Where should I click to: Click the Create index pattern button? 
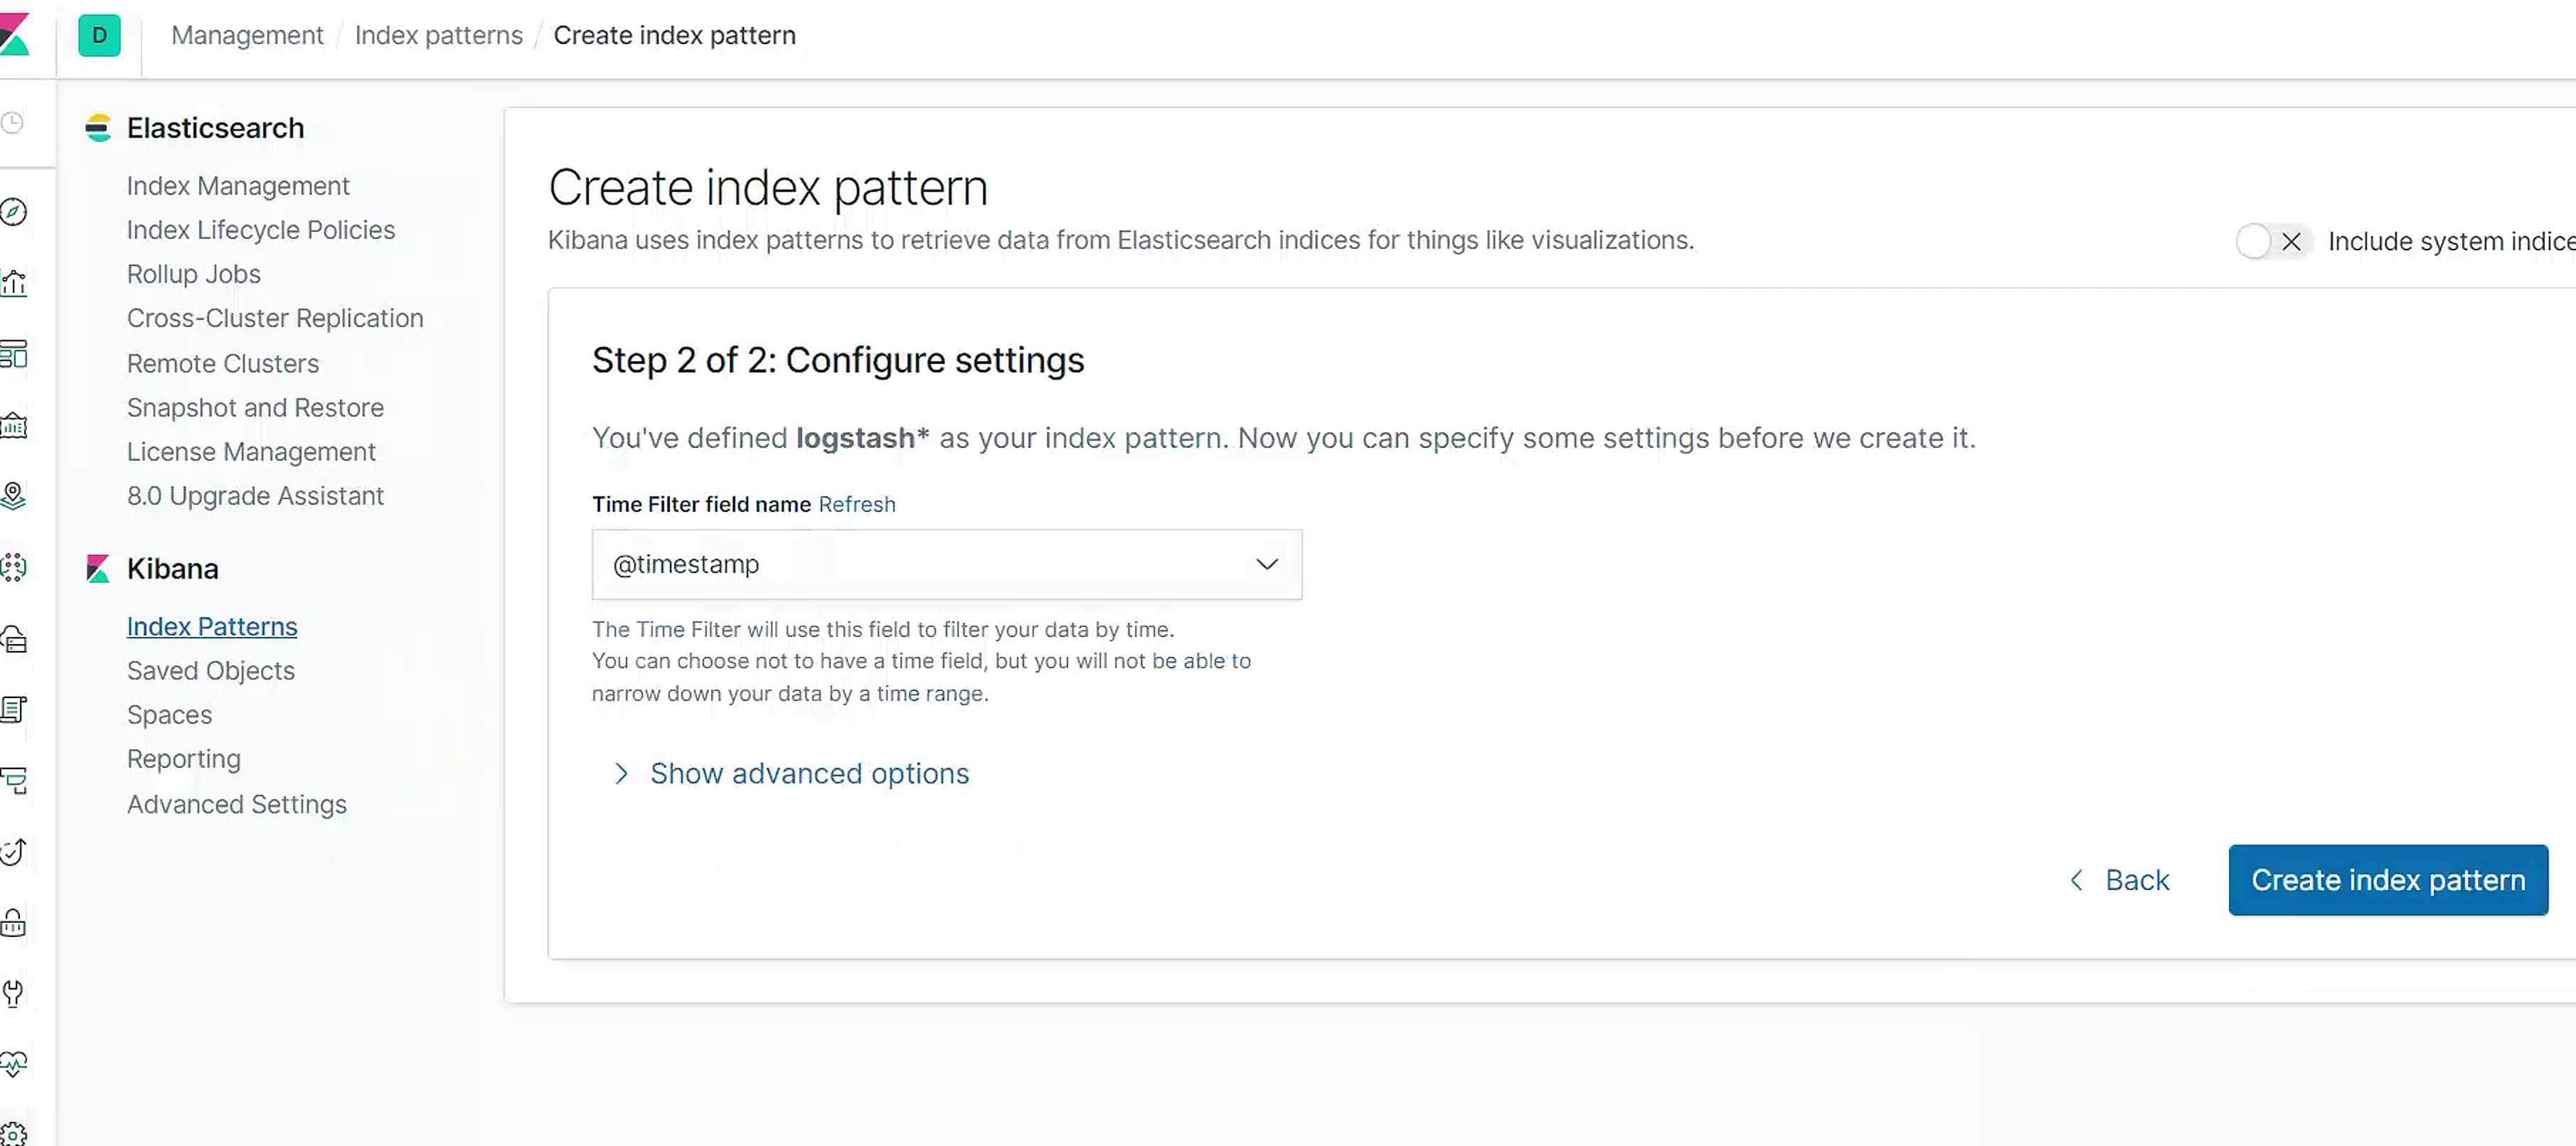(x=2387, y=880)
